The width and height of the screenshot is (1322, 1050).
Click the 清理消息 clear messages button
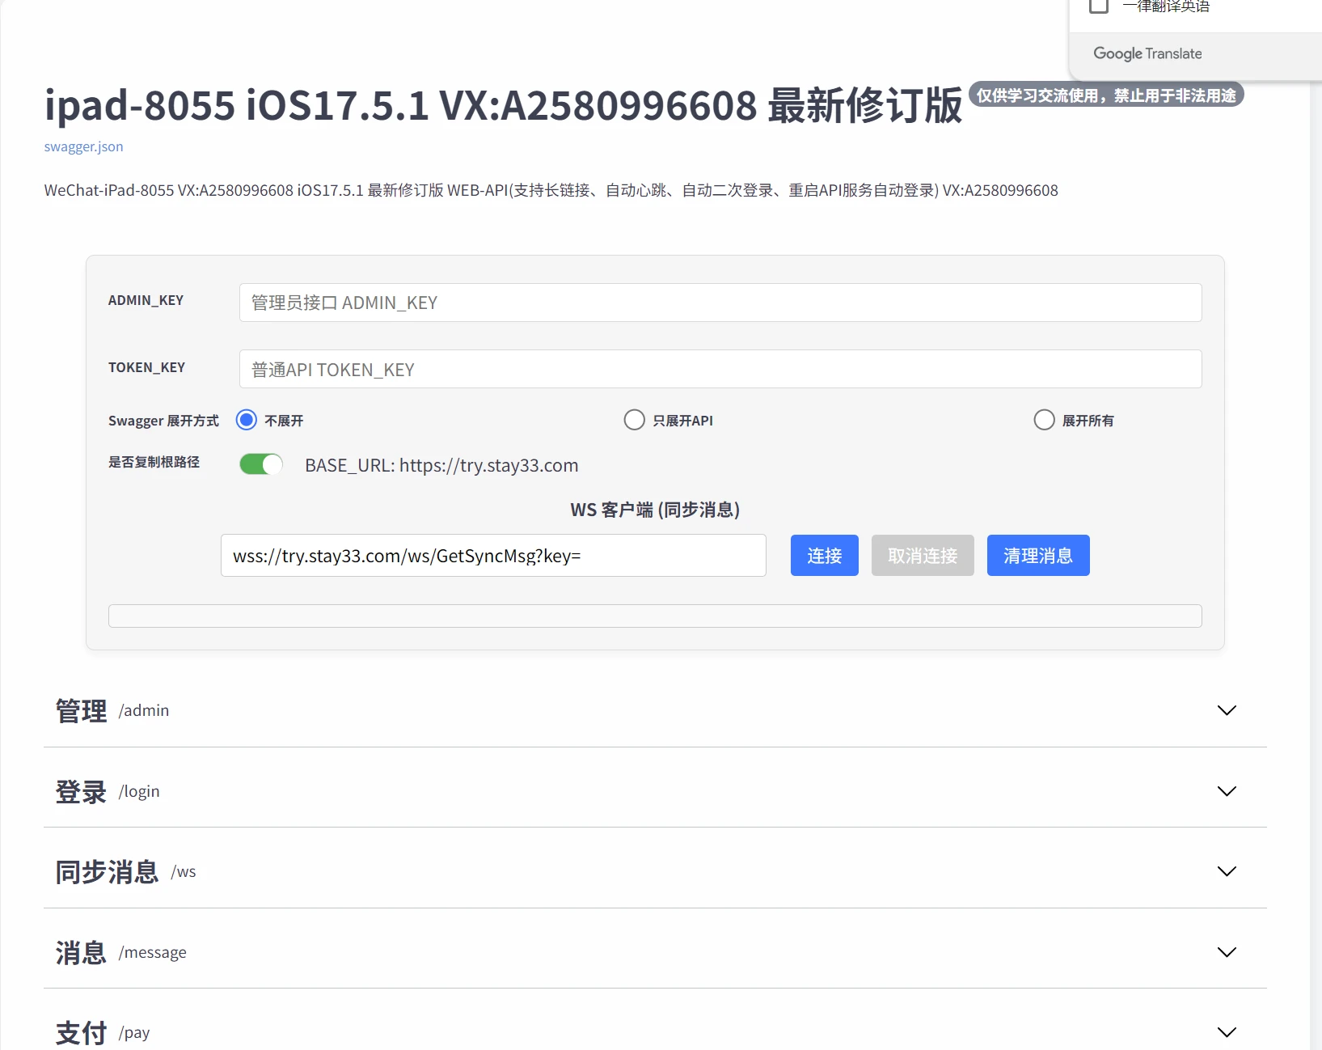[x=1038, y=556]
